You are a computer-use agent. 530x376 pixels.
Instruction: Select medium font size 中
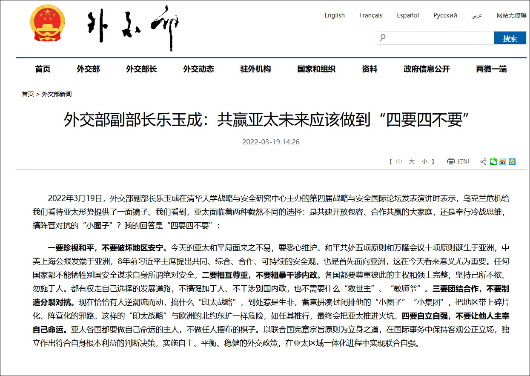pos(399,162)
